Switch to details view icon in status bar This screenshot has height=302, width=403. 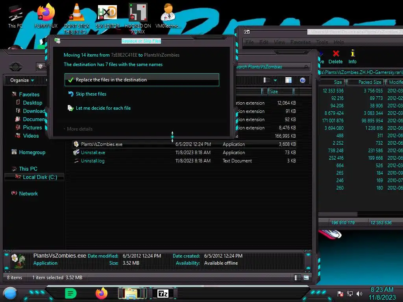[297, 278]
